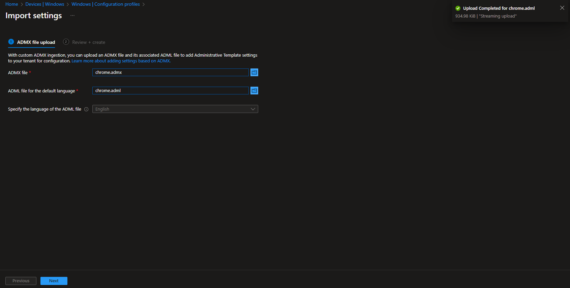Click the 934.98 KiB streaming upload status
The width and height of the screenshot is (570, 288).
(486, 16)
